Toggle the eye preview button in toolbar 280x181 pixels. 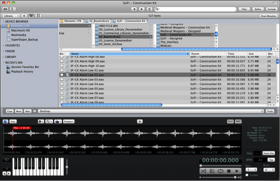point(5,9)
